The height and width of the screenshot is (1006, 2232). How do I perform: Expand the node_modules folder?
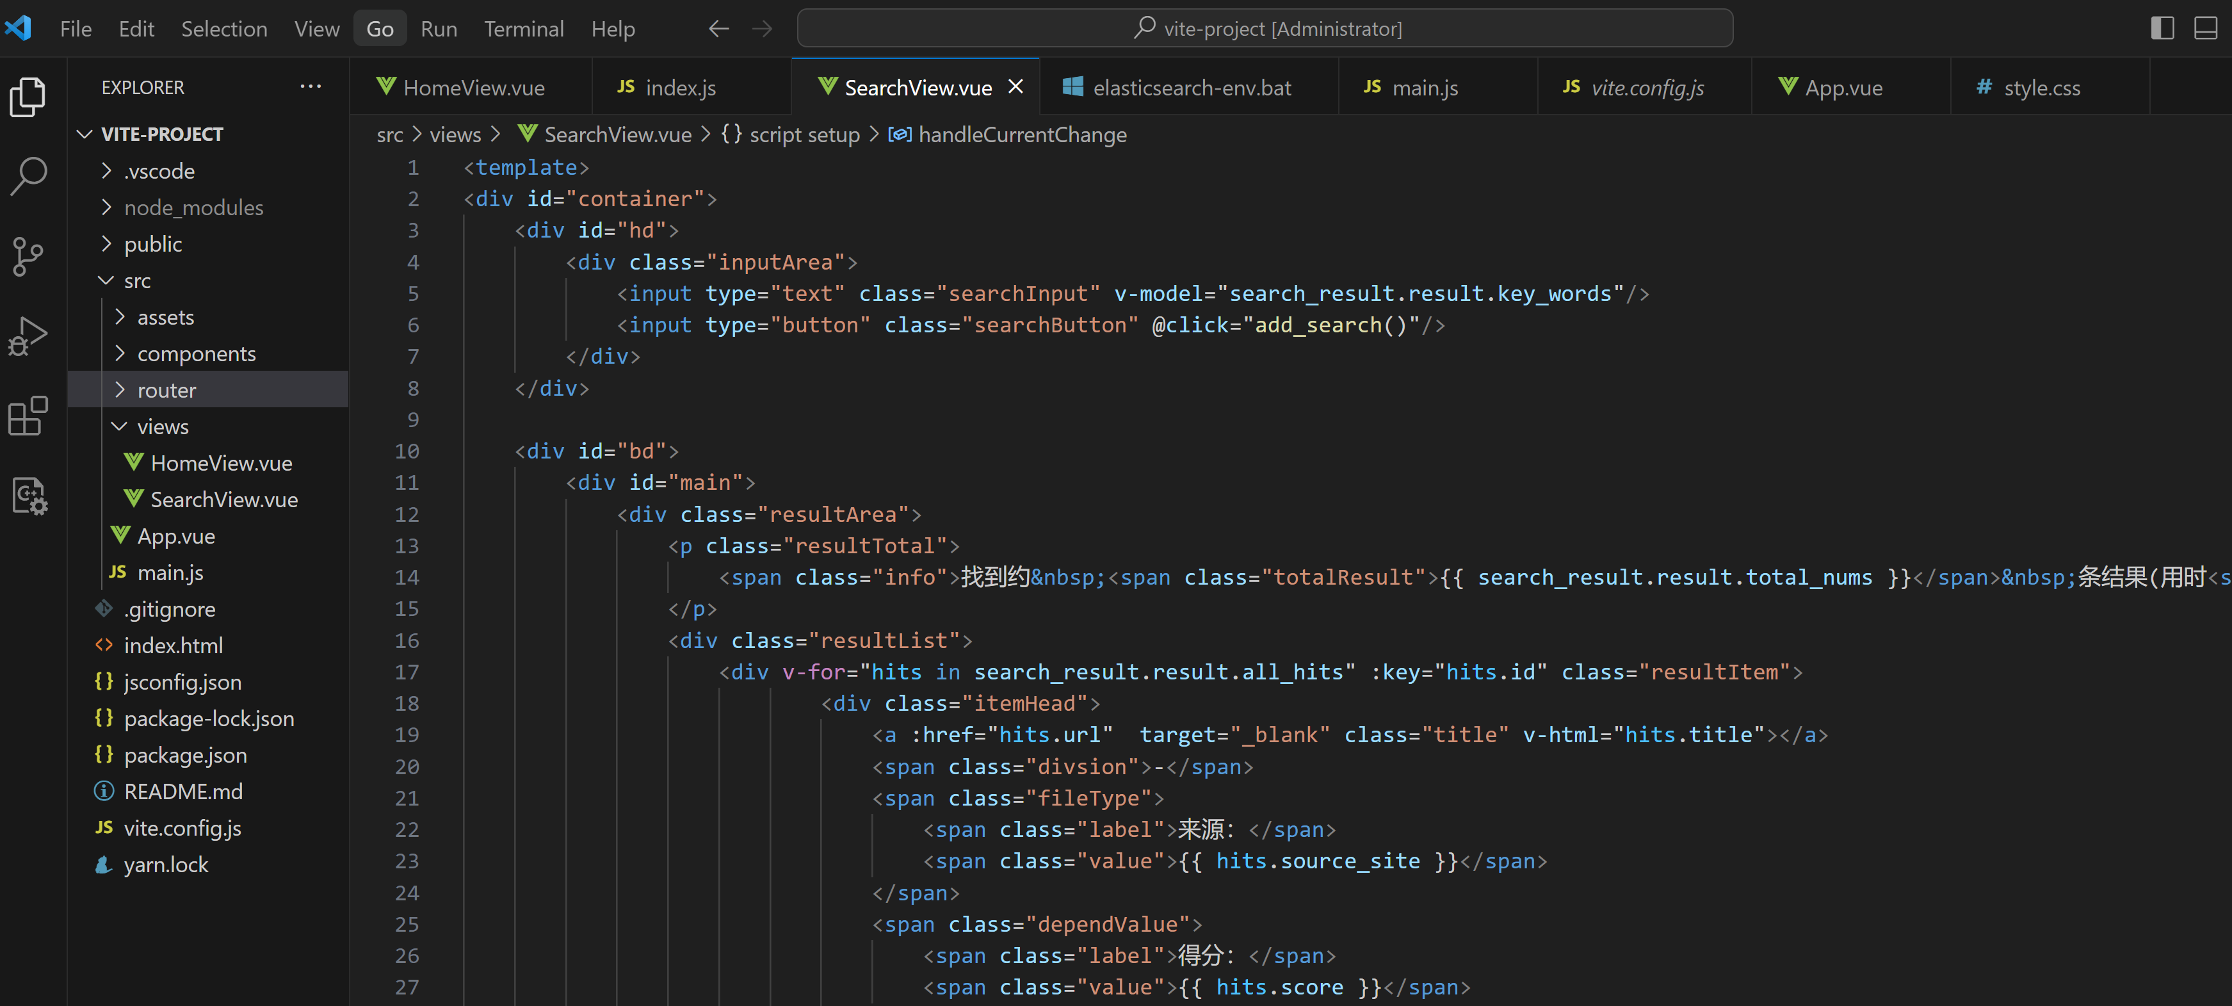click(x=208, y=207)
